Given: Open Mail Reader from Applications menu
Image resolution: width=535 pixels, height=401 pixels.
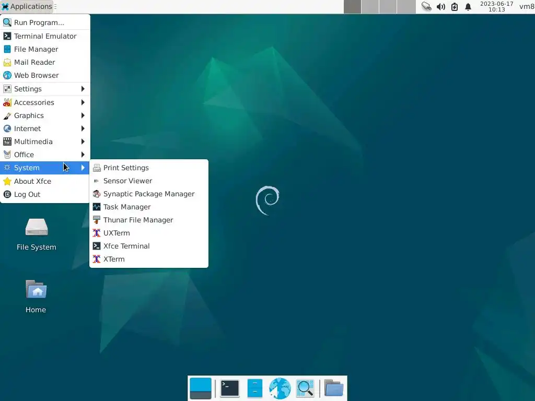Looking at the screenshot, I should (x=45, y=62).
